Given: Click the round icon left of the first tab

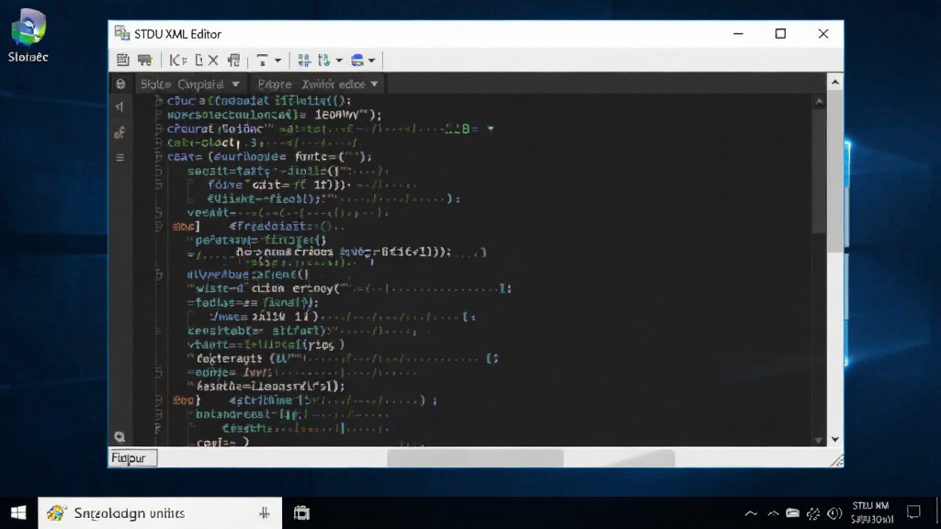Looking at the screenshot, I should coord(120,84).
